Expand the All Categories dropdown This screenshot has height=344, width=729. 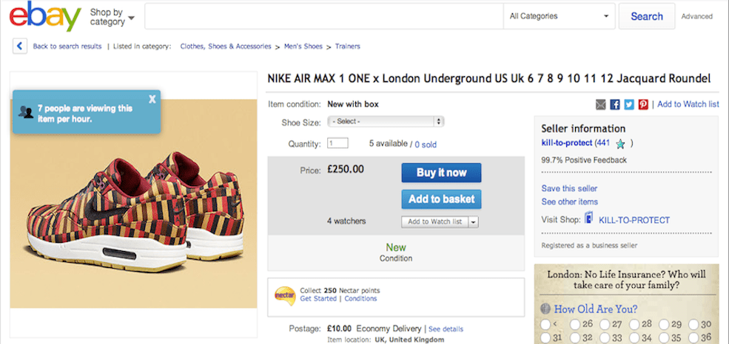559,16
